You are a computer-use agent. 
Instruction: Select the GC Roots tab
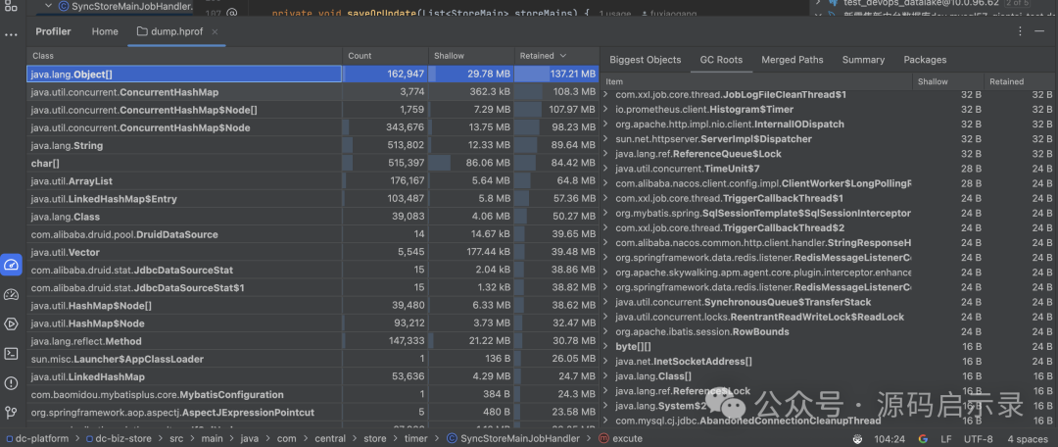tap(721, 60)
